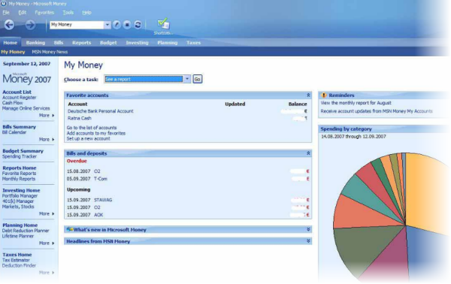Click the Reminders exclamation icon
451x284 pixels.
click(x=323, y=95)
